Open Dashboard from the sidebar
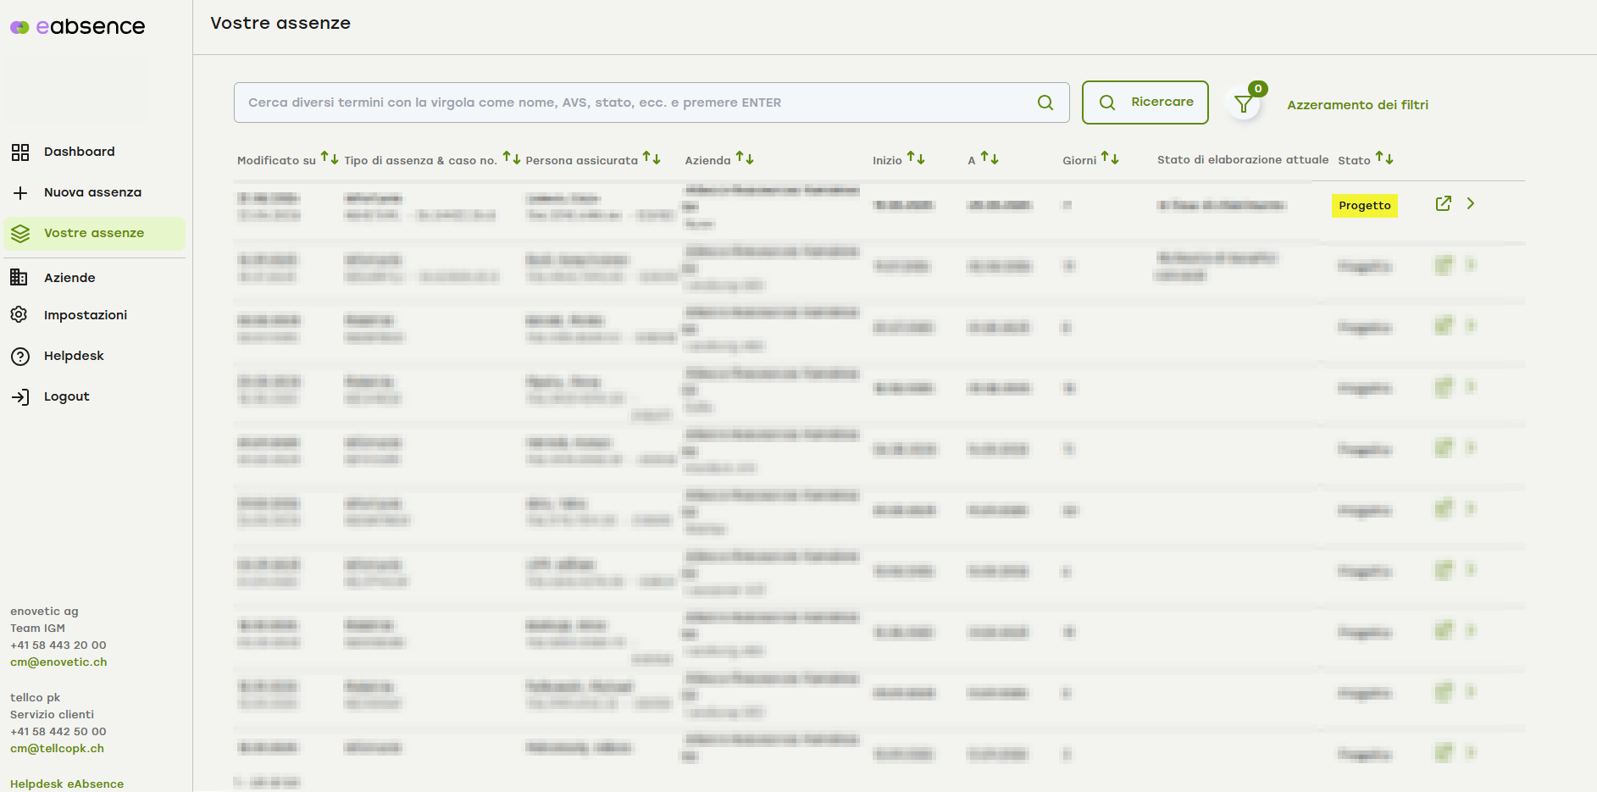This screenshot has width=1597, height=792. tap(79, 152)
